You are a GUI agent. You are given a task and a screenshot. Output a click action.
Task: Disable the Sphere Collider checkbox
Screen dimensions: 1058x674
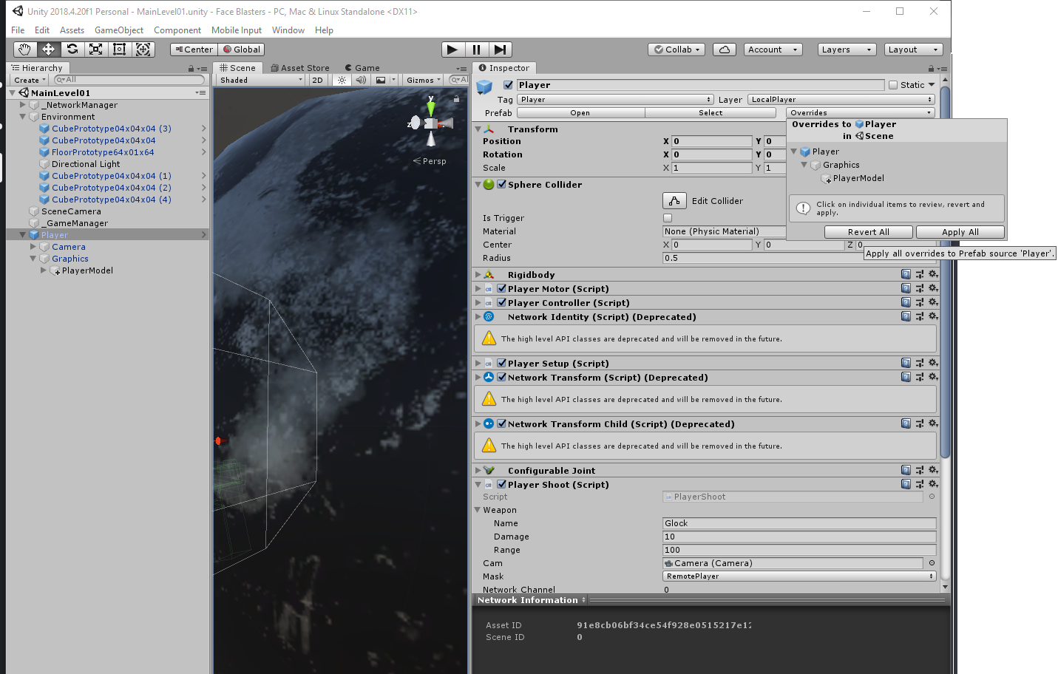click(502, 185)
